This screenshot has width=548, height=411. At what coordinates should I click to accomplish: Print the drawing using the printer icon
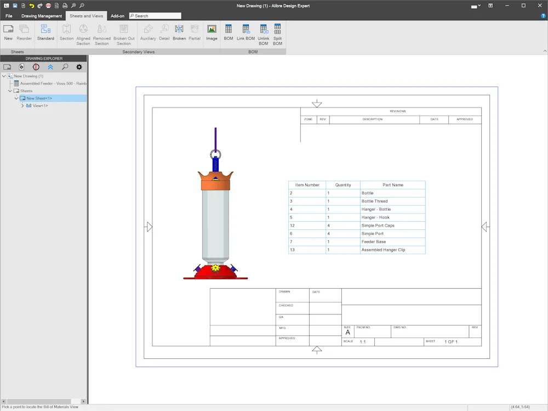(x=65, y=5)
